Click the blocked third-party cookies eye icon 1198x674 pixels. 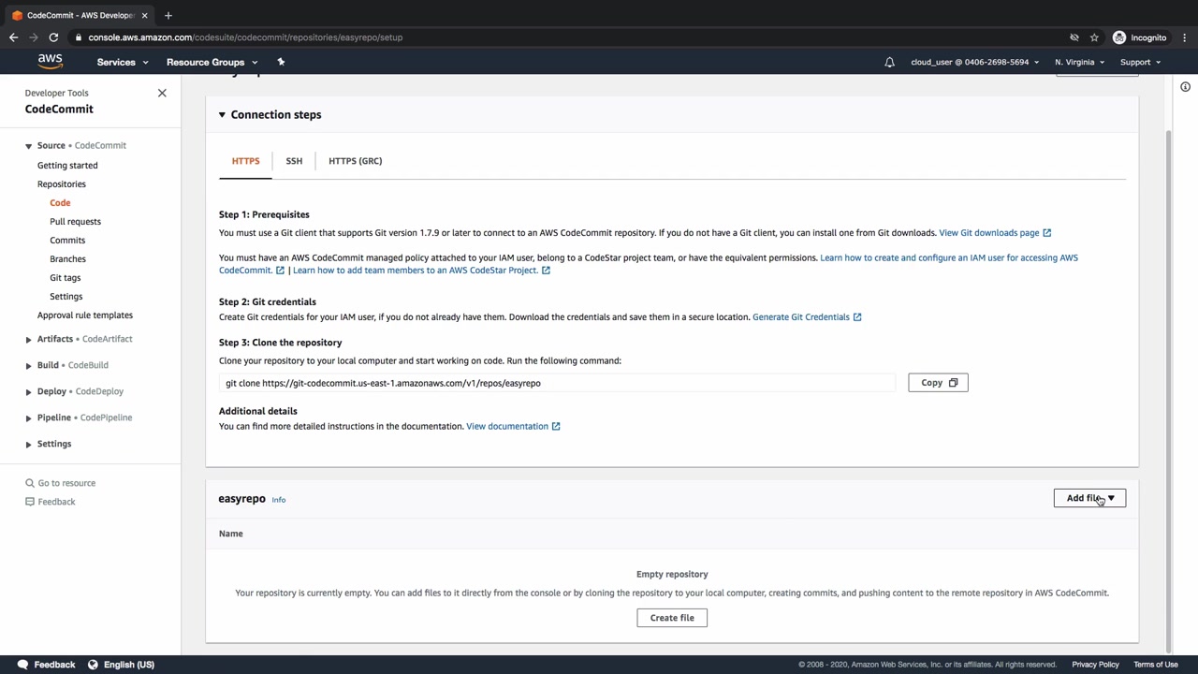[1074, 37]
